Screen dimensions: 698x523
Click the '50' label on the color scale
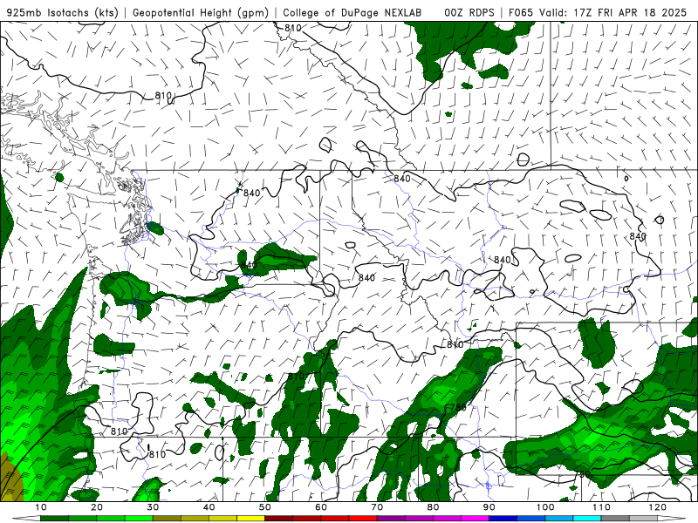tap(265, 507)
